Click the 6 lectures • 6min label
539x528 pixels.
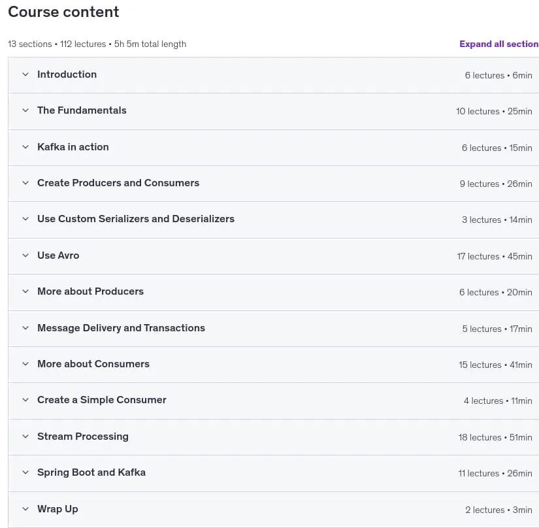pos(498,75)
